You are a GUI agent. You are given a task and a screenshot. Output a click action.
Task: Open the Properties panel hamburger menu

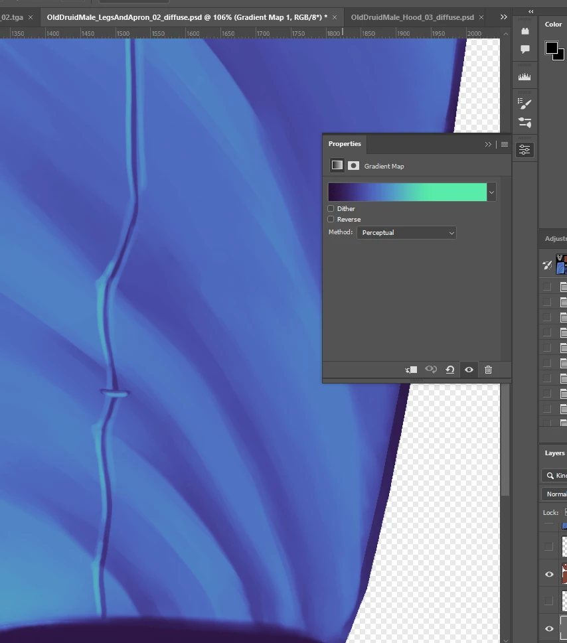coord(505,145)
